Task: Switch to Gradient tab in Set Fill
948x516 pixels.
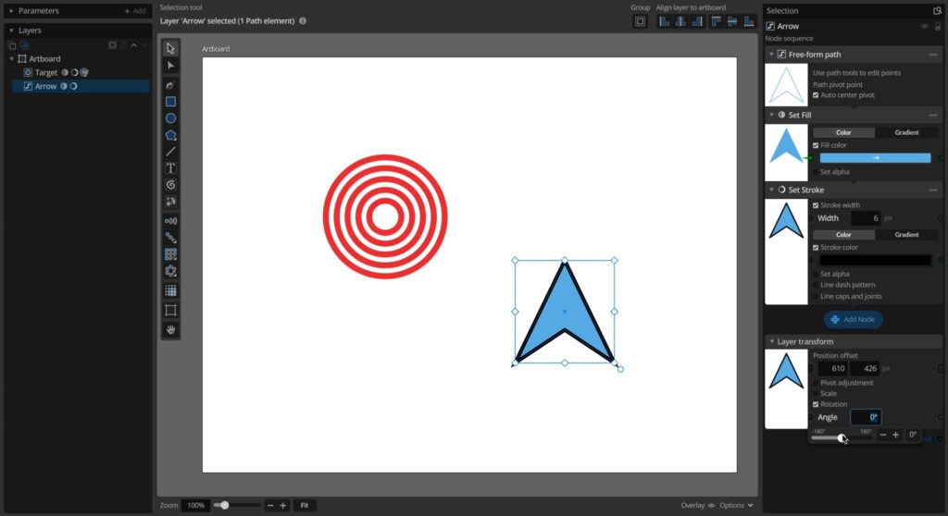Action: pyautogui.click(x=906, y=132)
